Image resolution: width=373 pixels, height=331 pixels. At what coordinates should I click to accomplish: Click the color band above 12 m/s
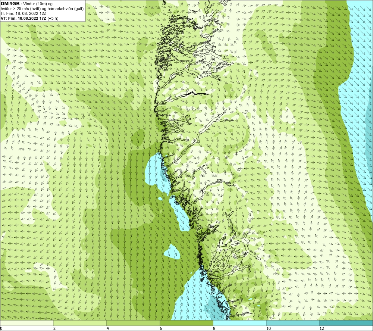coord(347,323)
